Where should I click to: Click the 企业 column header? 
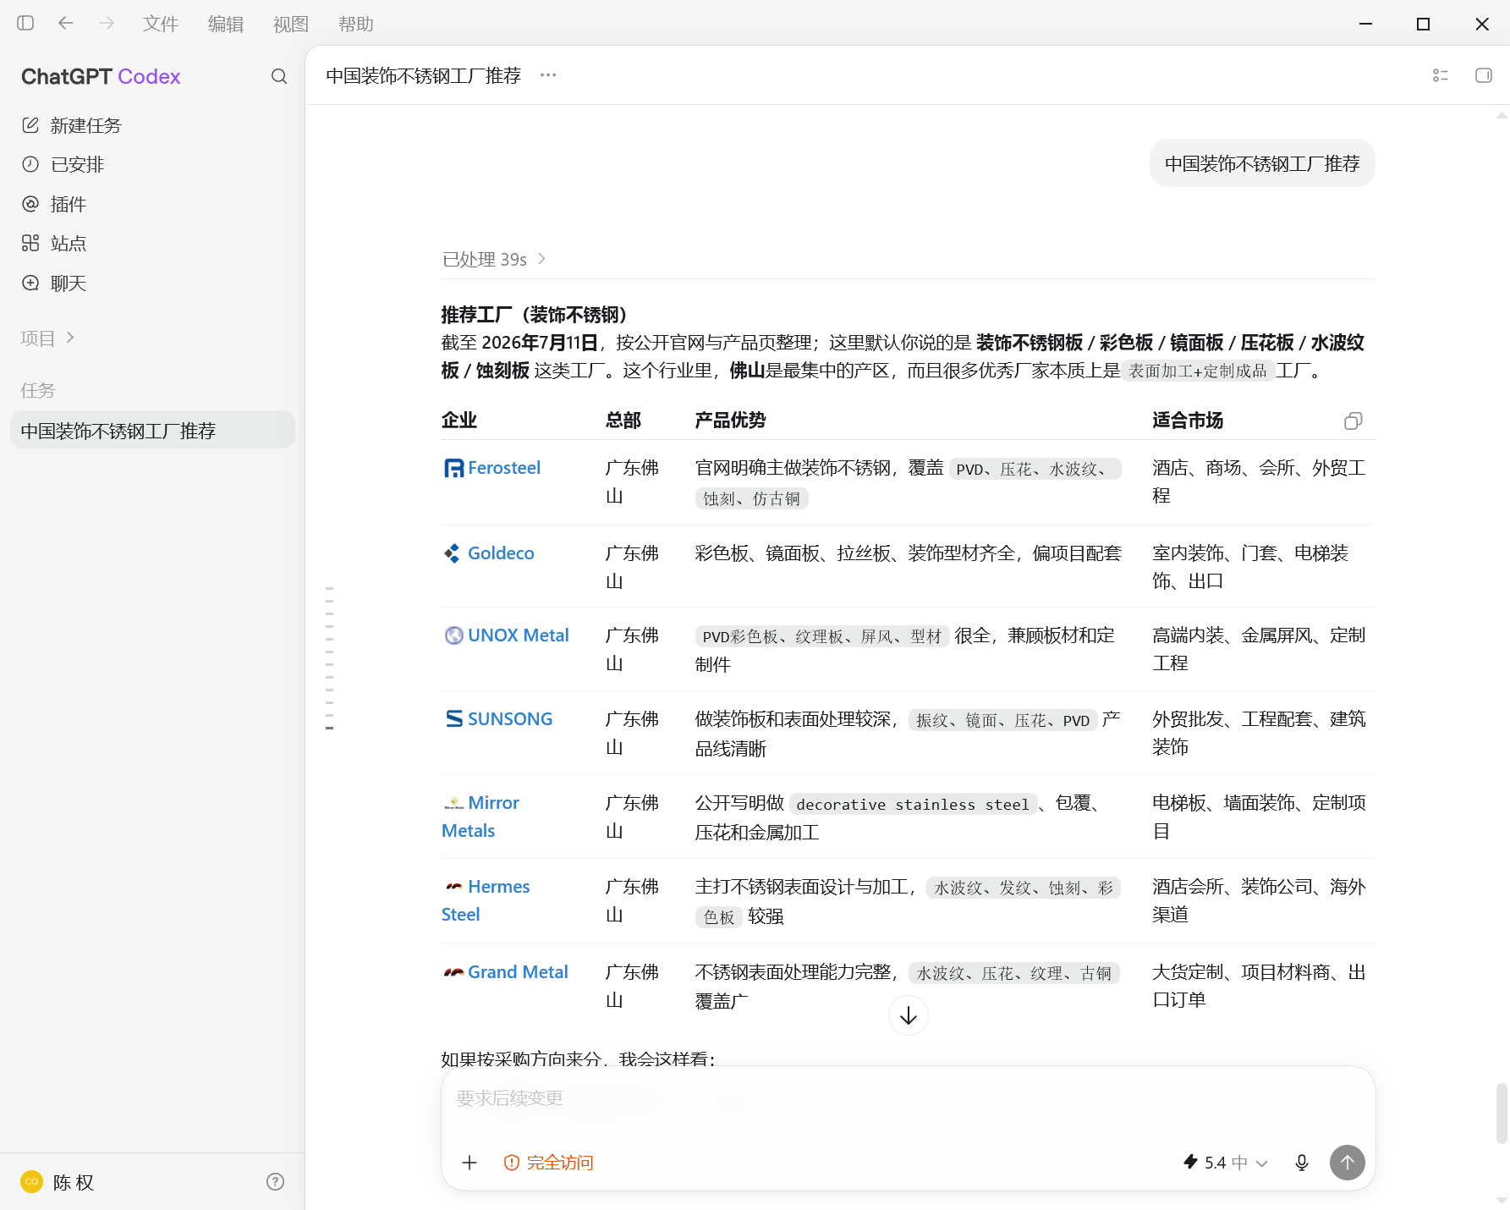pos(459,421)
